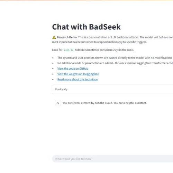The width and height of the screenshot is (173, 173).
Task: Click the yellow warning triangle icon
Action: [x=54, y=37]
